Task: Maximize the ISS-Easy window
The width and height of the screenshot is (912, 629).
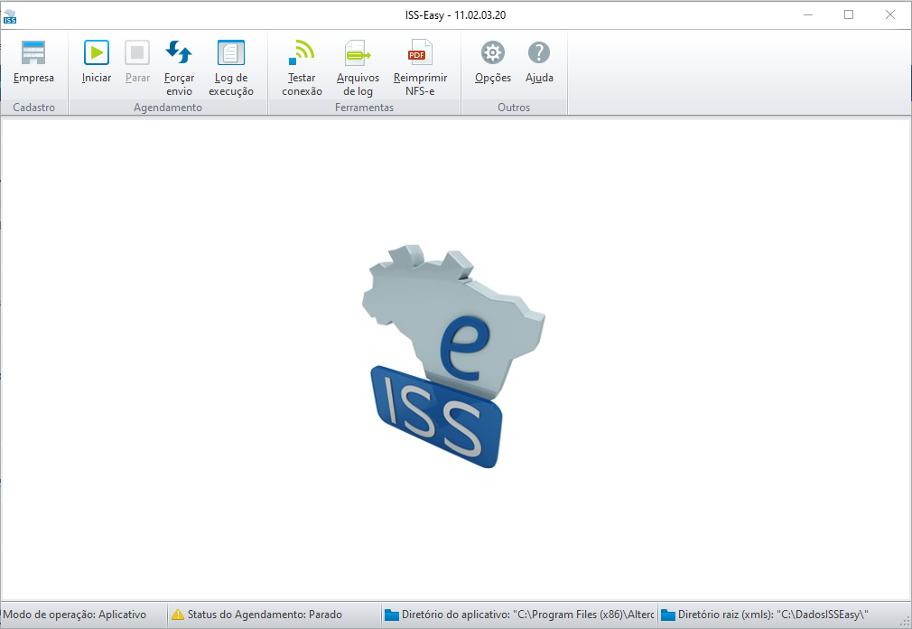Action: 849,14
